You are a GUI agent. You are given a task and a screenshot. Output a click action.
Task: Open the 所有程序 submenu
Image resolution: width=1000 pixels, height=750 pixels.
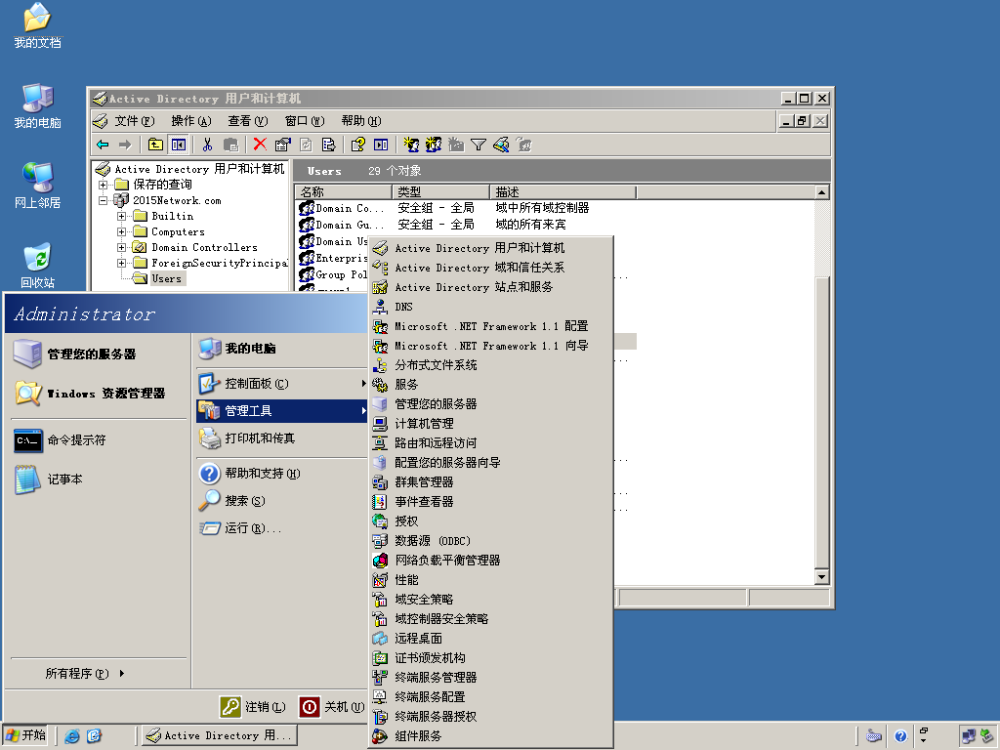(x=85, y=674)
